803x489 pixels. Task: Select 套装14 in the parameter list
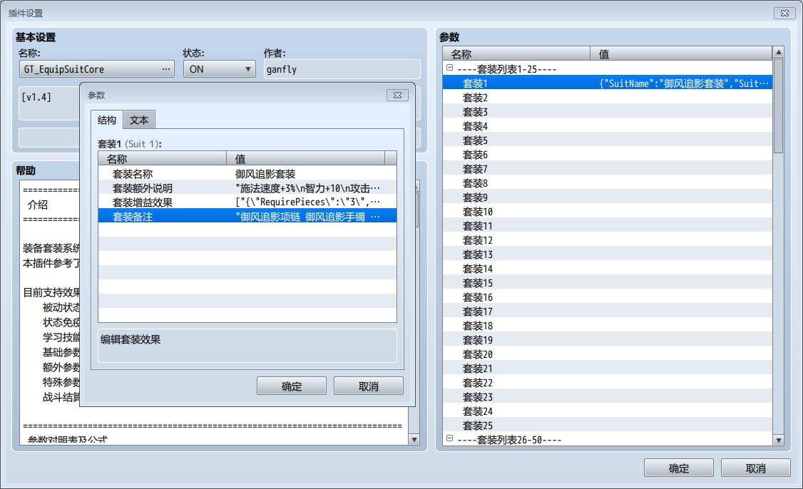[x=608, y=268]
